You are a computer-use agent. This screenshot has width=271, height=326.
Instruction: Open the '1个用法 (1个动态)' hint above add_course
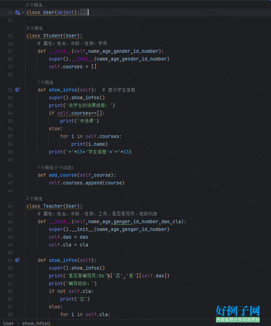tap(55, 168)
